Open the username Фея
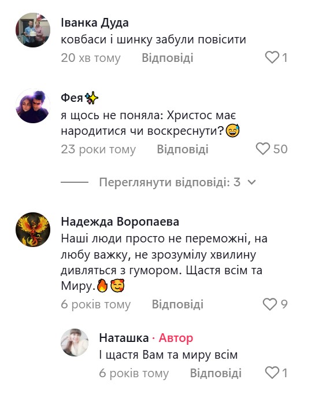The width and height of the screenshot is (315, 394). pos(72,98)
